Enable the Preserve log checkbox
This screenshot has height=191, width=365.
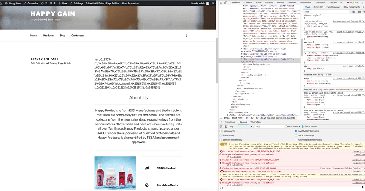pos(221,136)
